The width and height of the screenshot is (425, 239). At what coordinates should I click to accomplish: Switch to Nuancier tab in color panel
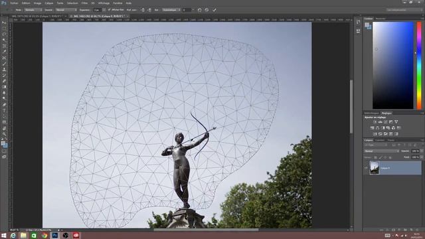381,19
